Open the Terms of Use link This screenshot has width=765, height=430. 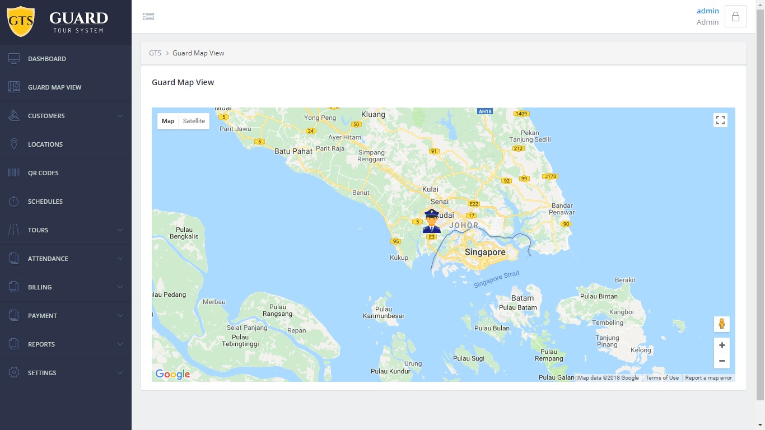click(x=662, y=378)
